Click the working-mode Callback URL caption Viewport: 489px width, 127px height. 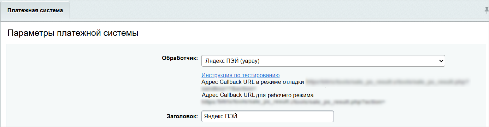tap(258, 95)
